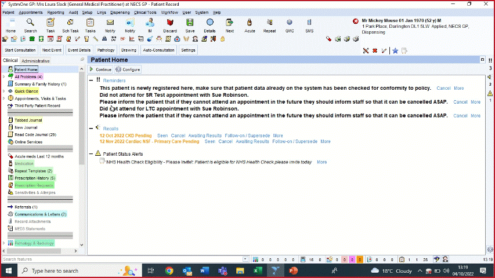Click the Task toolbar icon
495x278 pixels.
(x=50, y=25)
